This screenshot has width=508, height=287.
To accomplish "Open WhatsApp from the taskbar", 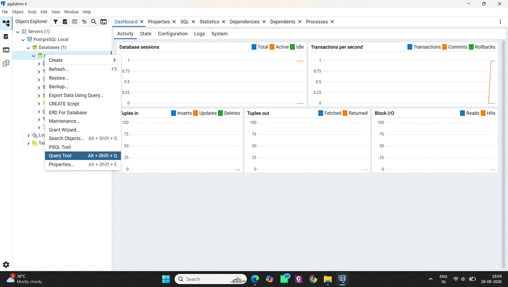I will pyautogui.click(x=284, y=279).
